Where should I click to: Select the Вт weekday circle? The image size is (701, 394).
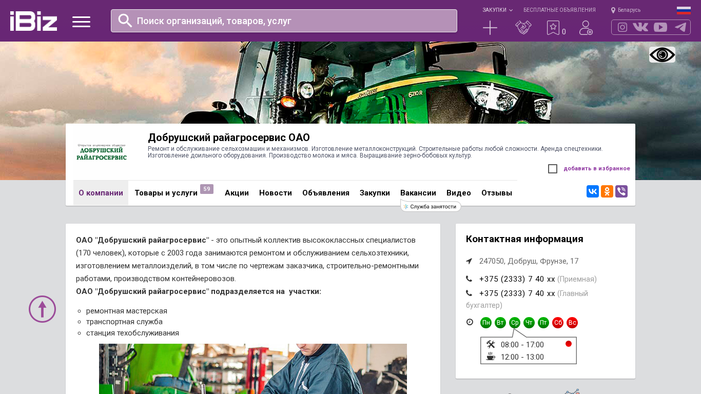[500, 323]
